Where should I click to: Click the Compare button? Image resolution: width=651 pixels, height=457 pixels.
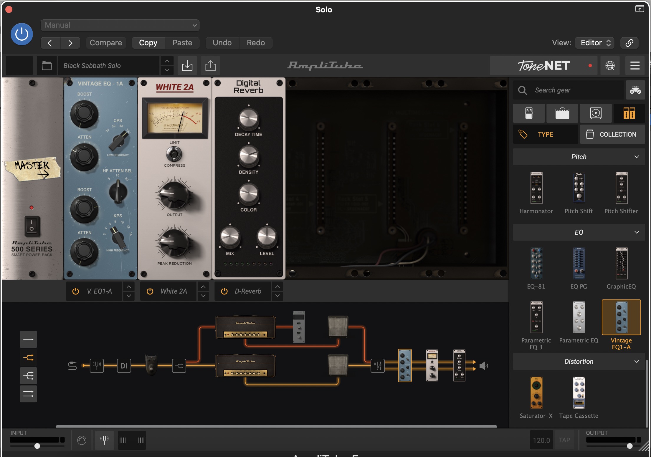[106, 43]
